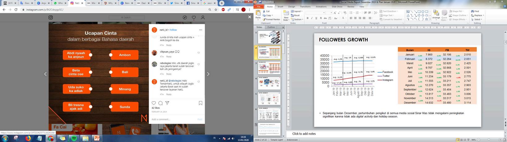Open the PowerPoint File tab

coord(258,6)
